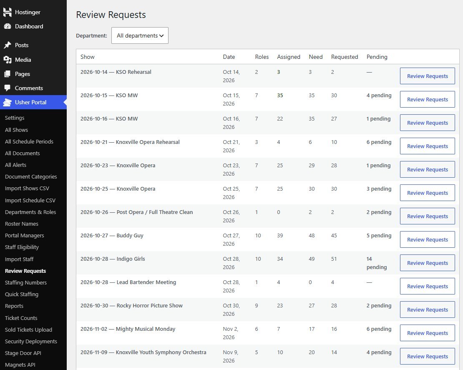This screenshot has height=370, width=463.
Task: Open Staffing Numbers page
Action: (26, 282)
